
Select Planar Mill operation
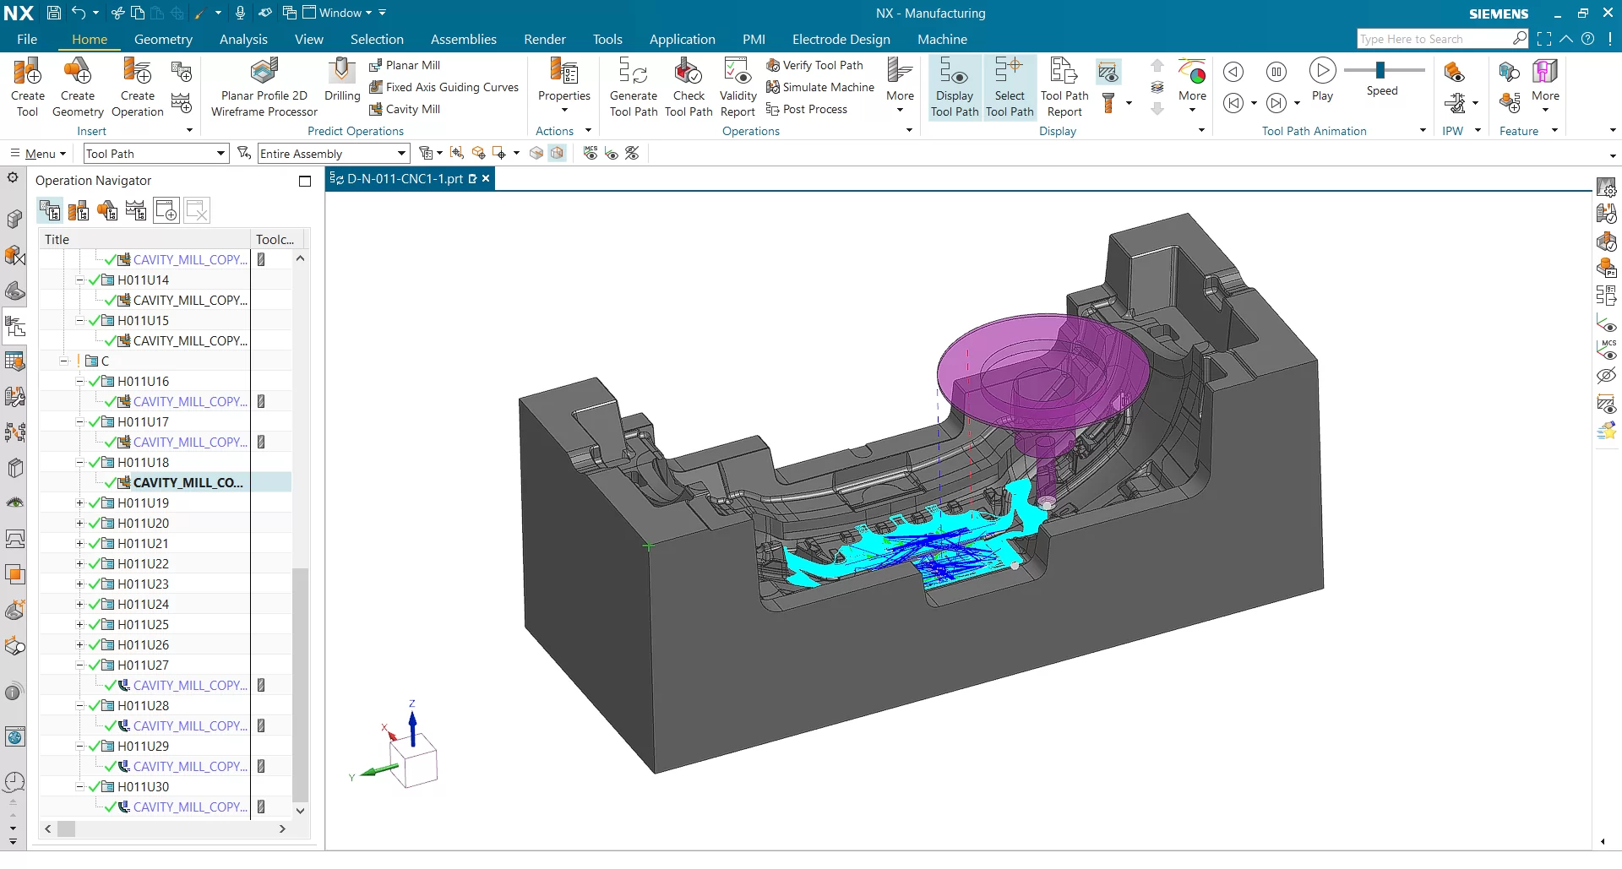(405, 65)
